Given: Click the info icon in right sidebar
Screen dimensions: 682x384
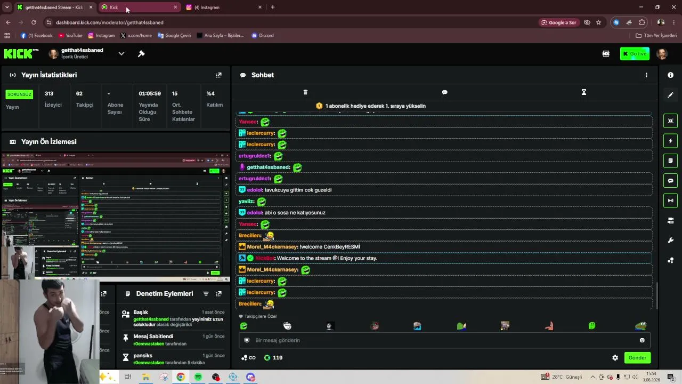Looking at the screenshot, I should (x=670, y=75).
